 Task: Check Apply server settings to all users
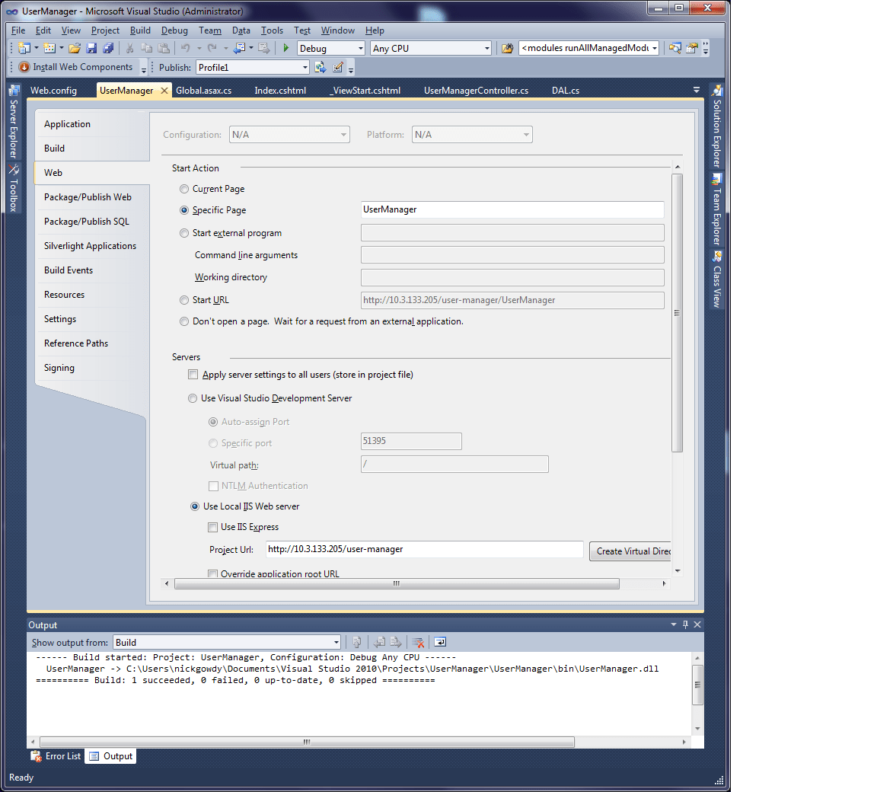pyautogui.click(x=193, y=375)
